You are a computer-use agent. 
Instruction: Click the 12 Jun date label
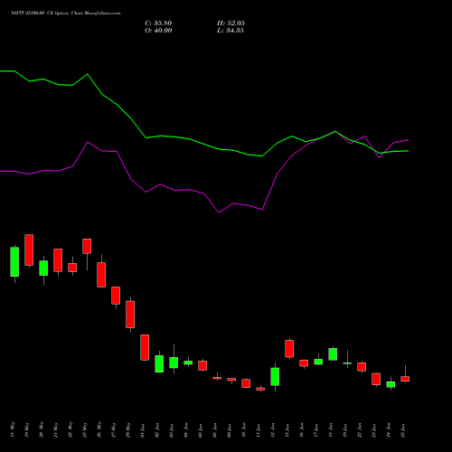pos(273,430)
